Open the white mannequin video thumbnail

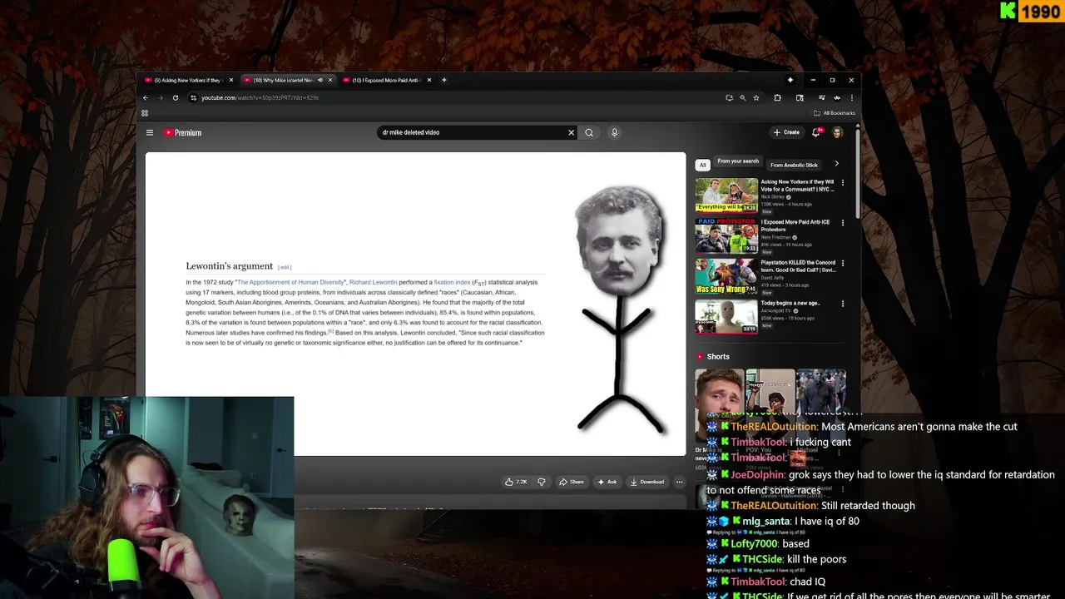726,316
